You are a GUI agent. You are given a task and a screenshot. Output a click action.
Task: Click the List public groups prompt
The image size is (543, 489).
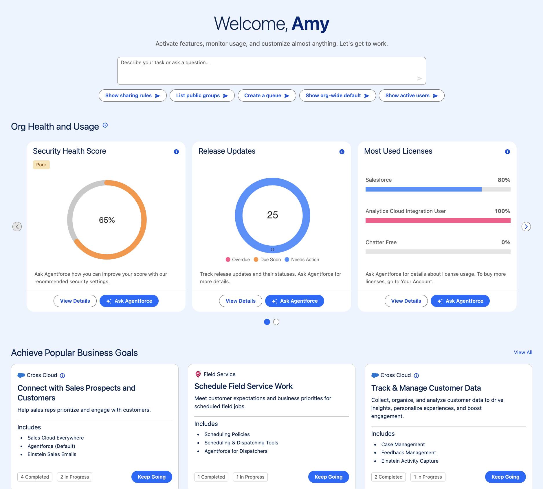pyautogui.click(x=202, y=95)
